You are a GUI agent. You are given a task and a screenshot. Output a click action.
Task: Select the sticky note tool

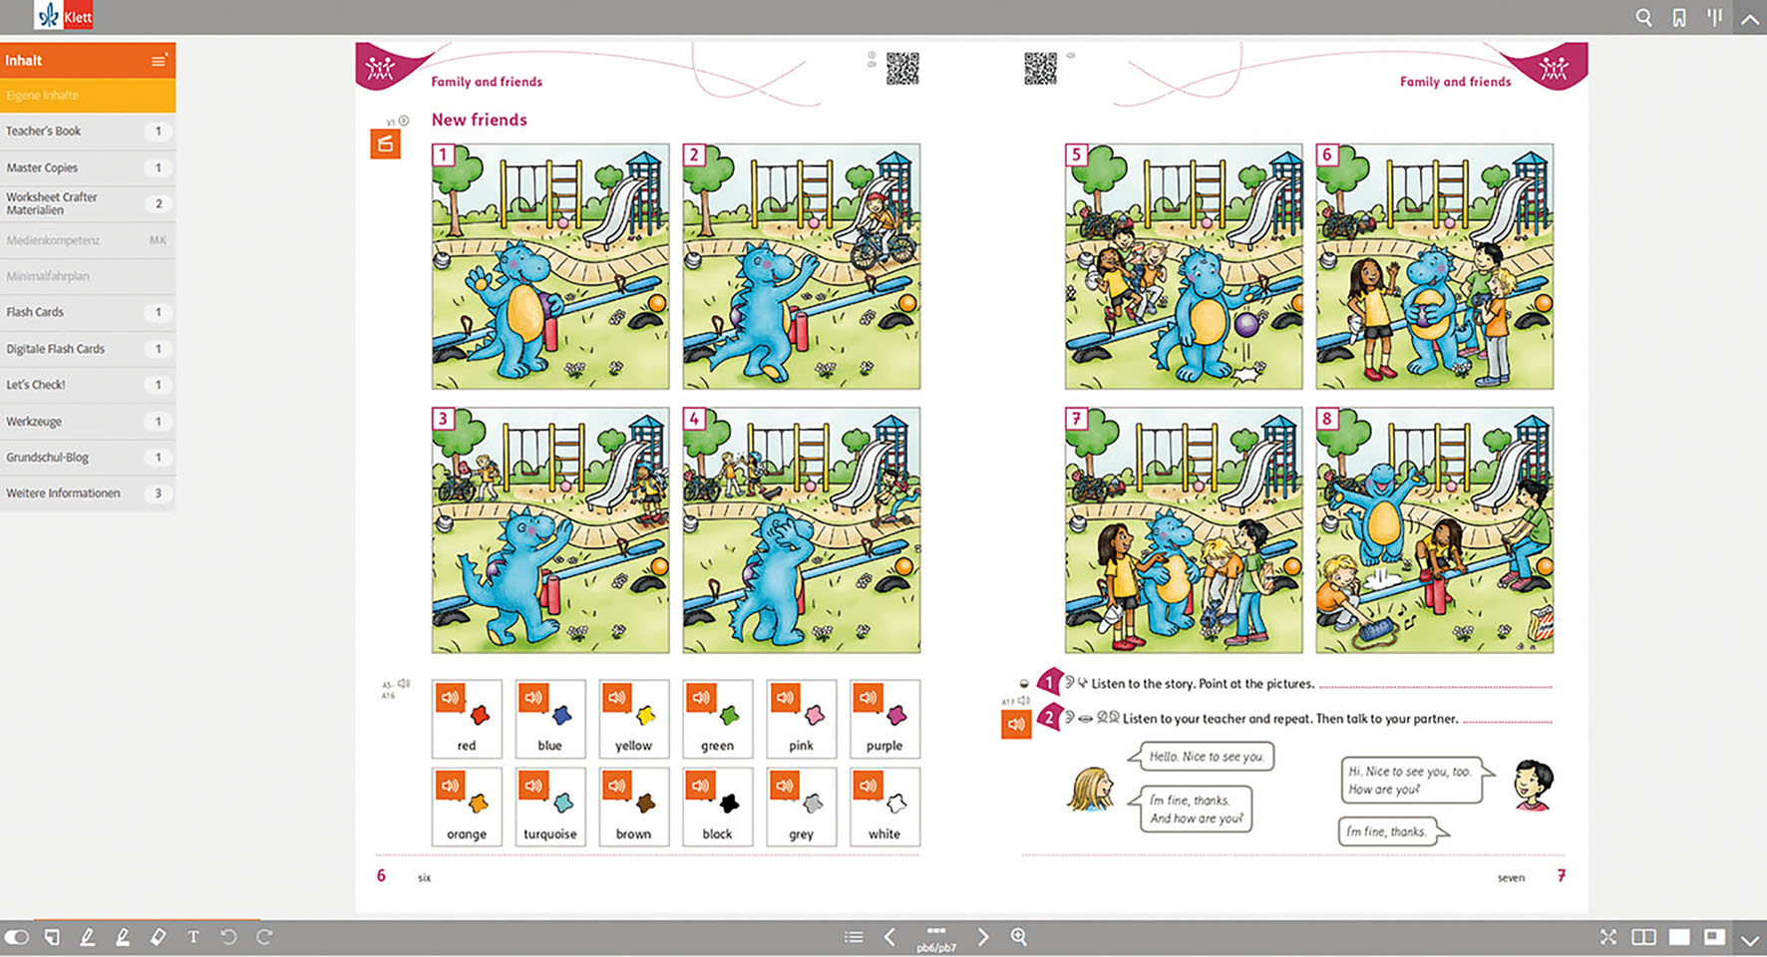click(52, 937)
